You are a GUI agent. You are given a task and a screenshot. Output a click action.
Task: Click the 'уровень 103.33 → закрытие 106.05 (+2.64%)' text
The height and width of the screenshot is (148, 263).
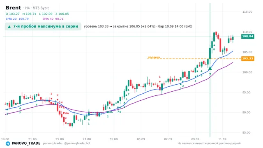click(120, 26)
